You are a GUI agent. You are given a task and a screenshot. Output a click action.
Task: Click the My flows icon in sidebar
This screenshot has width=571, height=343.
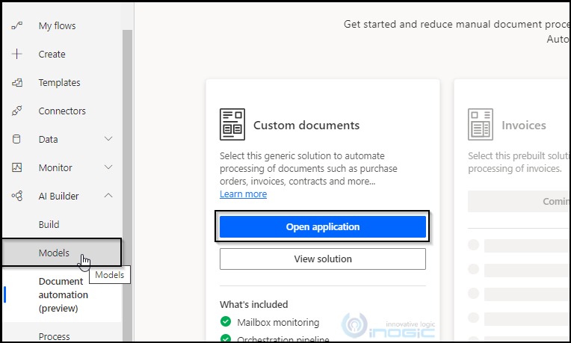(16, 26)
